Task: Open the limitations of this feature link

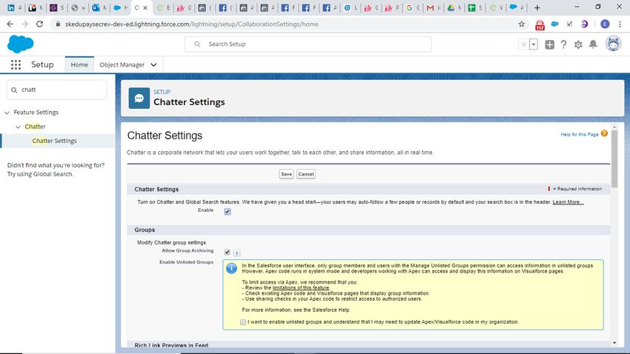Action: coord(300,287)
